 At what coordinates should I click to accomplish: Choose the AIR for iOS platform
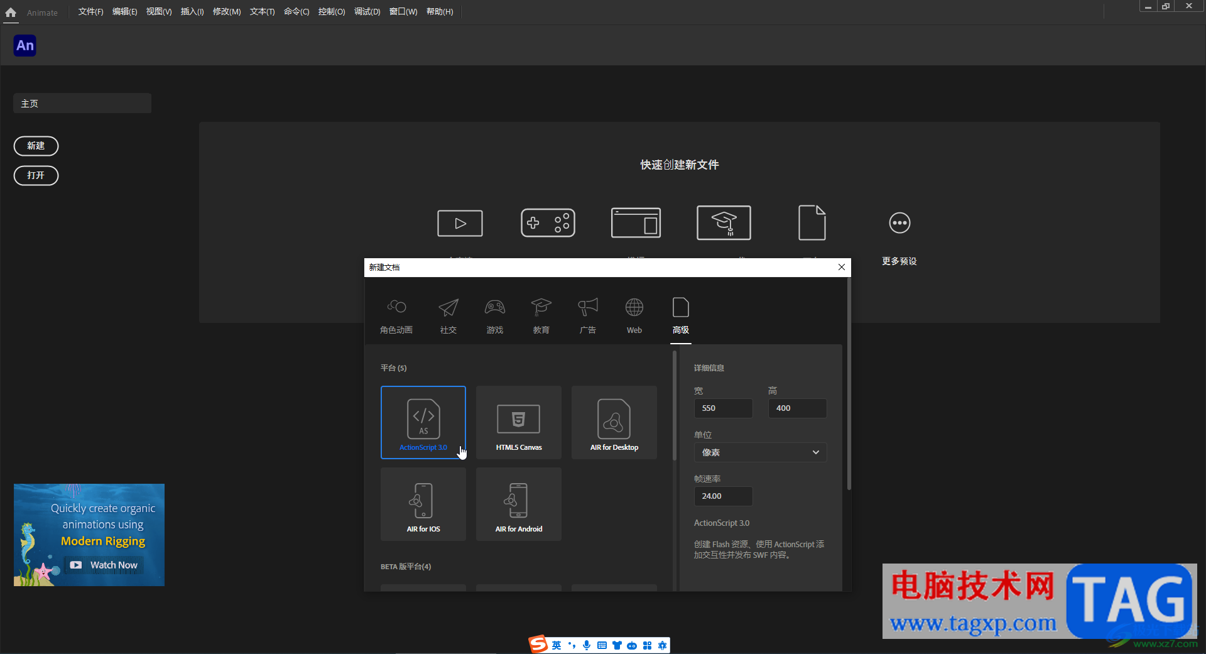pyautogui.click(x=423, y=504)
